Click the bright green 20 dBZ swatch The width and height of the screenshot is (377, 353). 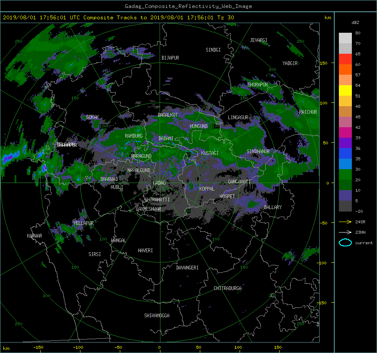345,175
